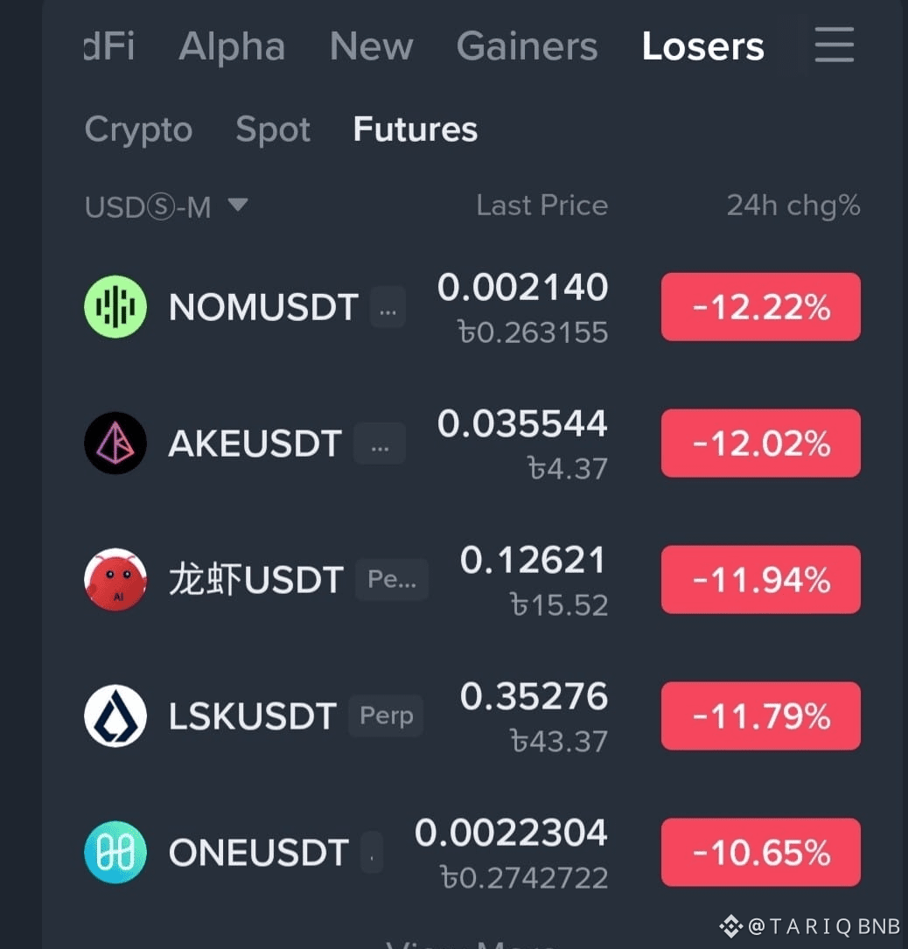
Task: Tap the -10.65% change badge for ONEUSDT
Action: point(760,852)
